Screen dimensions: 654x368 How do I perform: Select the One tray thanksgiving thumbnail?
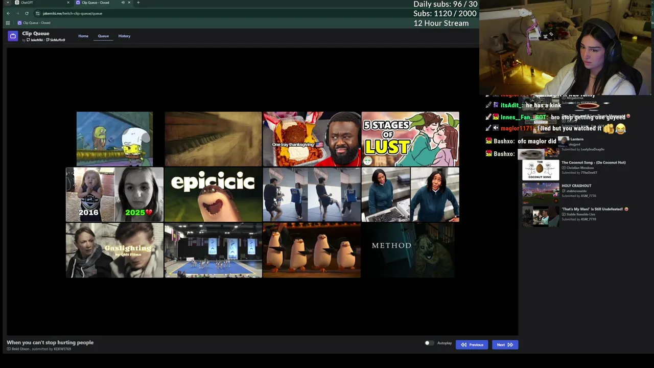312,139
